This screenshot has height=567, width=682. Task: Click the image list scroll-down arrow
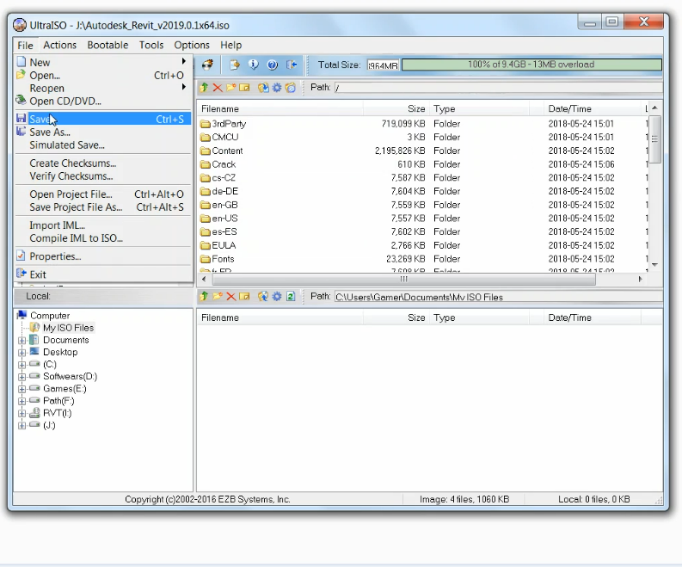[654, 264]
